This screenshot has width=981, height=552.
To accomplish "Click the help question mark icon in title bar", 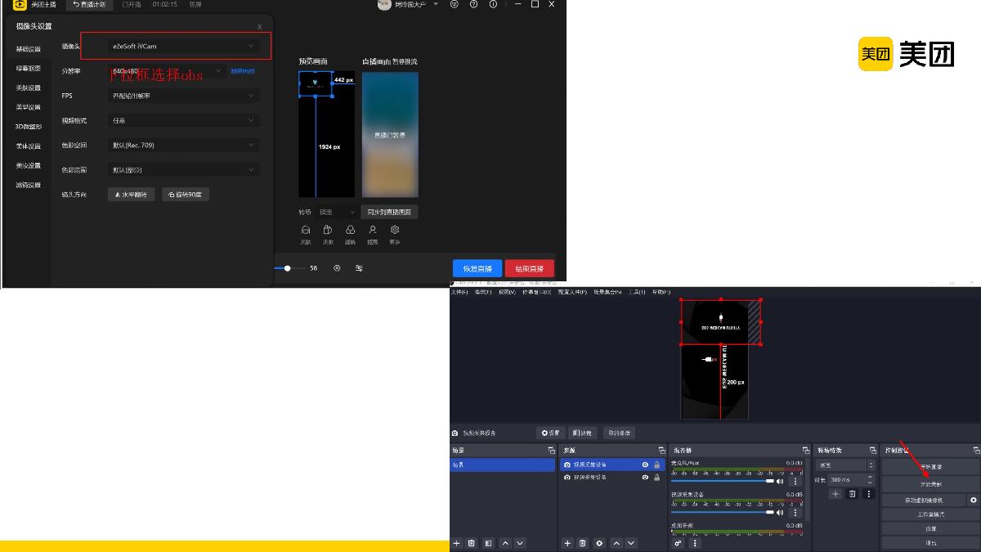I will pyautogui.click(x=473, y=4).
